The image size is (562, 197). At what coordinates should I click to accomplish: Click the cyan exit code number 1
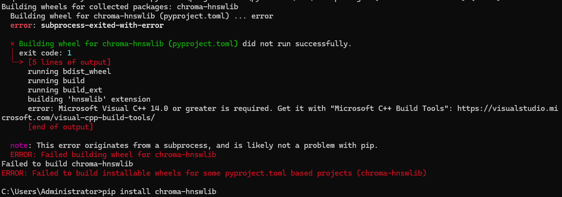[x=69, y=53]
